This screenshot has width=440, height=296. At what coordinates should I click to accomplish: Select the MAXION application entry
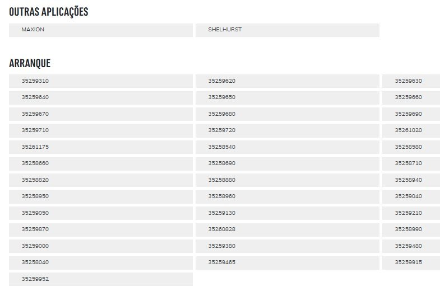pyautogui.click(x=101, y=30)
